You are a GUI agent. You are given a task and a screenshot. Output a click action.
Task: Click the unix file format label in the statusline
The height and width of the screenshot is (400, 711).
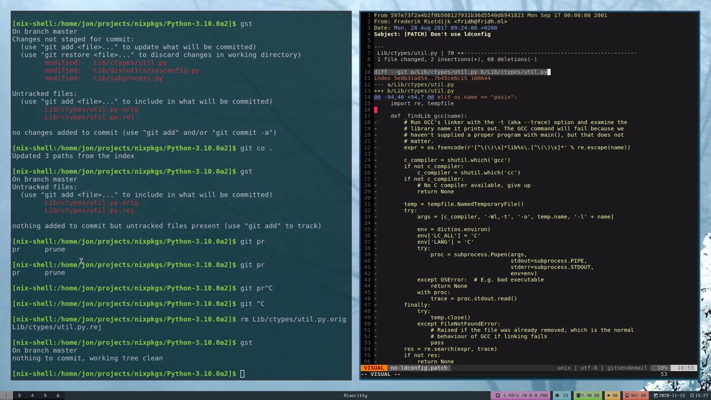click(563, 368)
